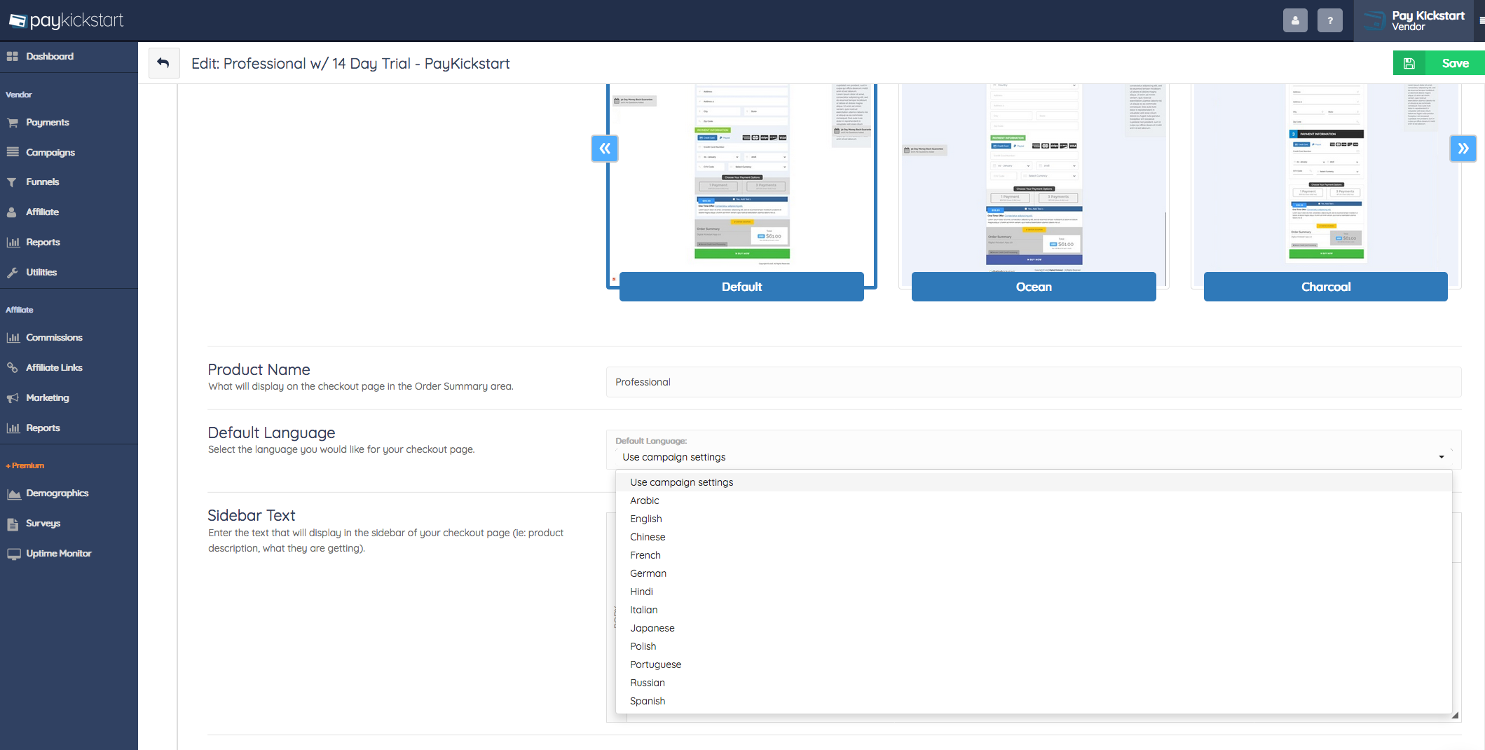Choose Polish from language list

(1034, 646)
